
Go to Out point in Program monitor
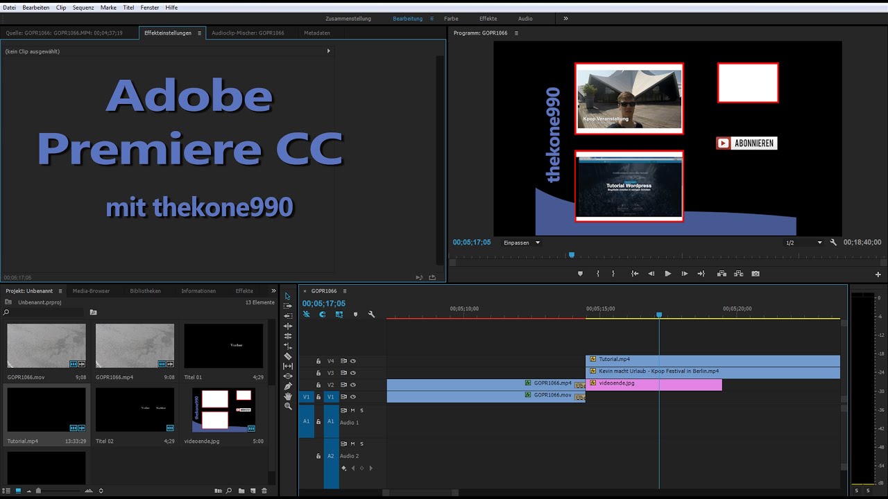point(701,274)
